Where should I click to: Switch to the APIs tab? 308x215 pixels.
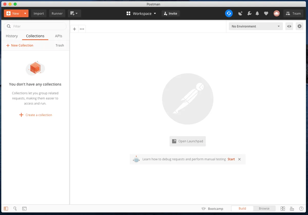pyautogui.click(x=59, y=36)
